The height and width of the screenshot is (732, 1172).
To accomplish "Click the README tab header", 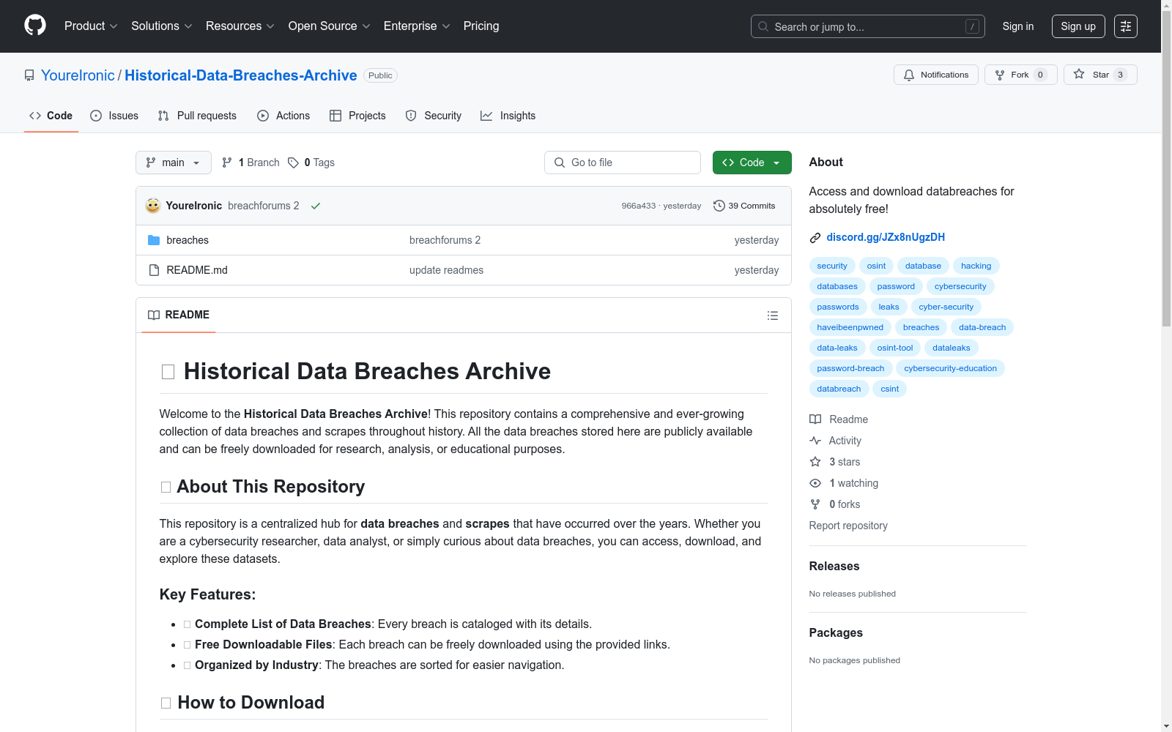I will click(x=179, y=315).
